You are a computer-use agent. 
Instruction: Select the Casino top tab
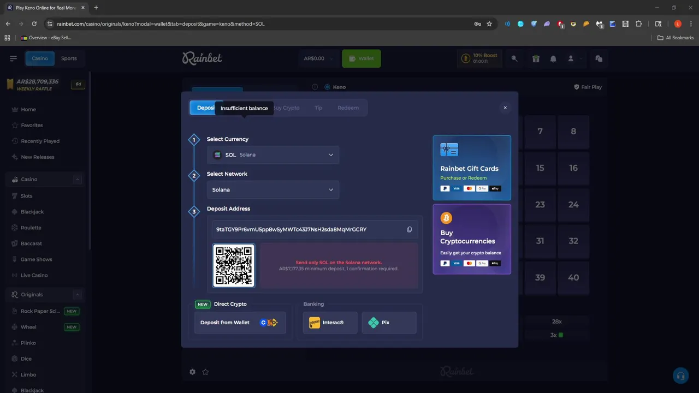pos(40,58)
